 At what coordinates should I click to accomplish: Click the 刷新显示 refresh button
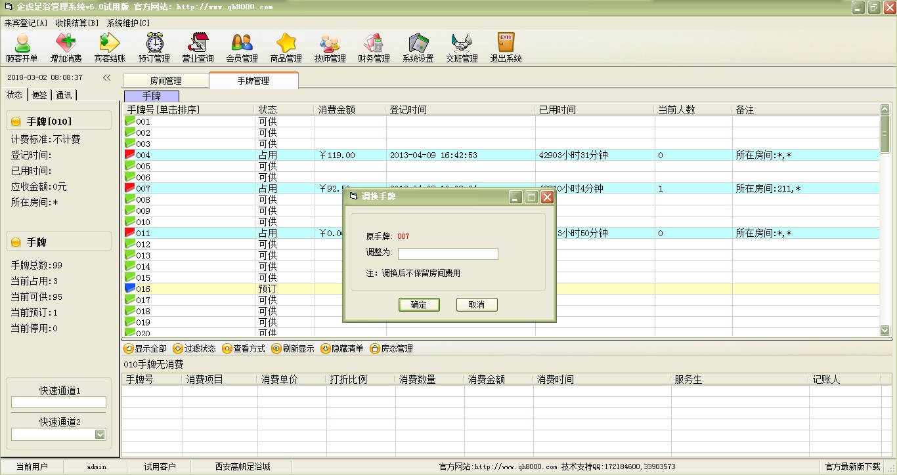click(x=293, y=348)
